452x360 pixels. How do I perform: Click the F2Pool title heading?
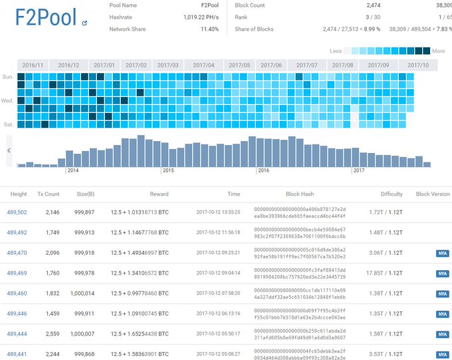click(46, 17)
